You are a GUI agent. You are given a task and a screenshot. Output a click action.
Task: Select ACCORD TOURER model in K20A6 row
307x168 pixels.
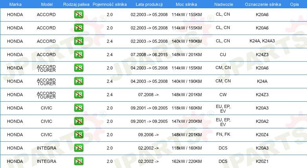coord(46,68)
